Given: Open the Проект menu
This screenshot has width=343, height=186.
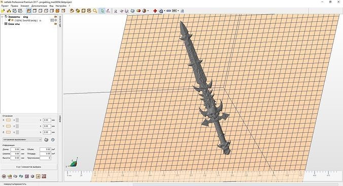Looking at the screenshot, I should click(5, 6).
